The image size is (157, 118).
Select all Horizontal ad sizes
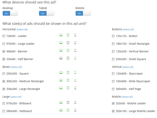click(22, 30)
